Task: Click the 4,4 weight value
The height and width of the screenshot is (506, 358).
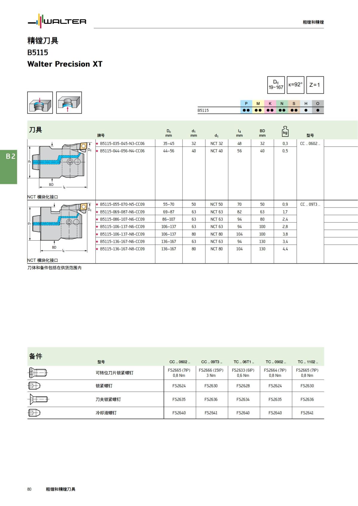Action: [285, 249]
